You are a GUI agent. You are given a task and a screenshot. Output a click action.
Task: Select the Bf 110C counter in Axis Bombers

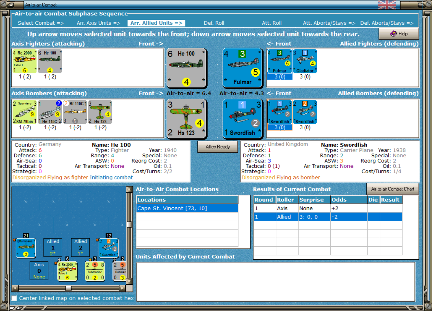[75, 112]
